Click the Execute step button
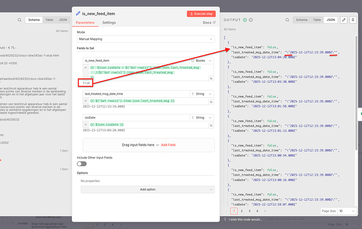The image size is (362, 229). (201, 14)
